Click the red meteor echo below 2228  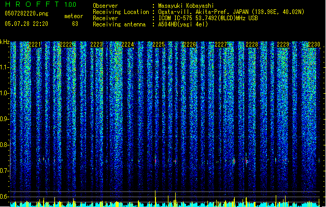click(246, 160)
